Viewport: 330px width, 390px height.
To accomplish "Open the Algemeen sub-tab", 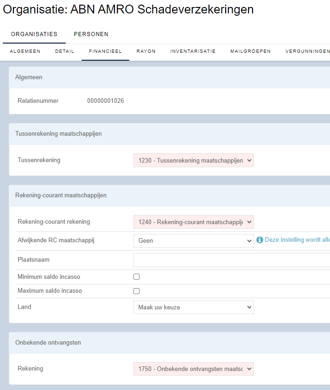I will point(25,51).
